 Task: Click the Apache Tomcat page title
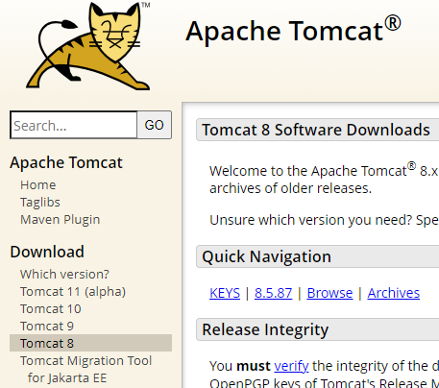(x=293, y=31)
